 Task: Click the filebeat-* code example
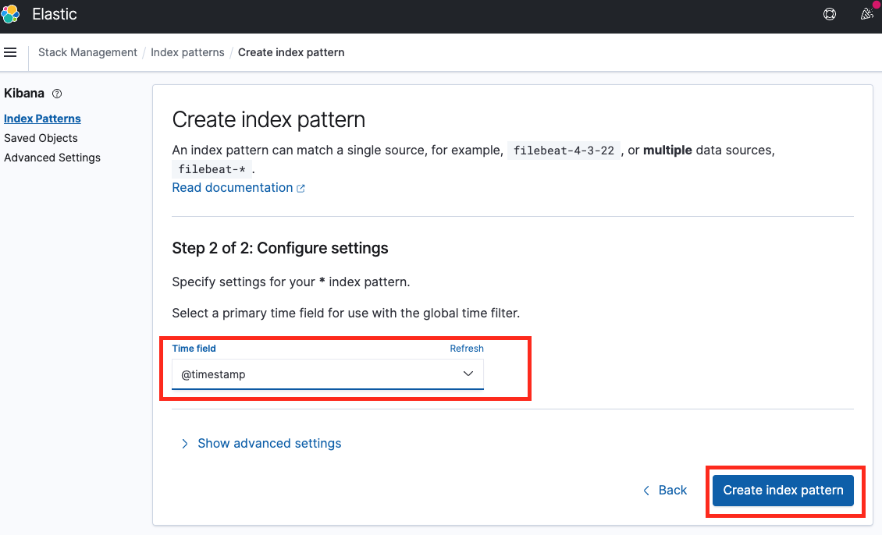[x=212, y=169]
